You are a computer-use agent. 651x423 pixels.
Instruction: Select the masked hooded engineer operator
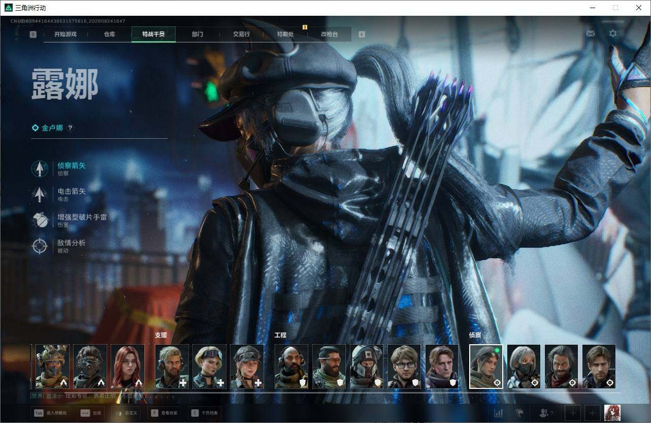[367, 367]
